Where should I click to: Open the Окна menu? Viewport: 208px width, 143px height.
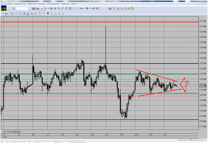pyautogui.click(x=74, y=4)
